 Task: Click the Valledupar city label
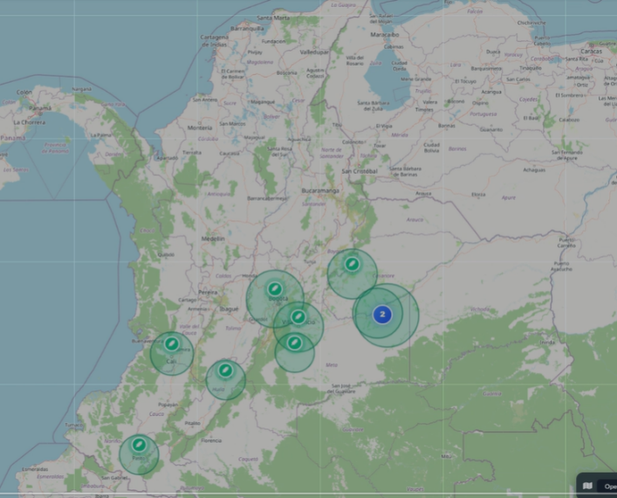click(x=314, y=52)
